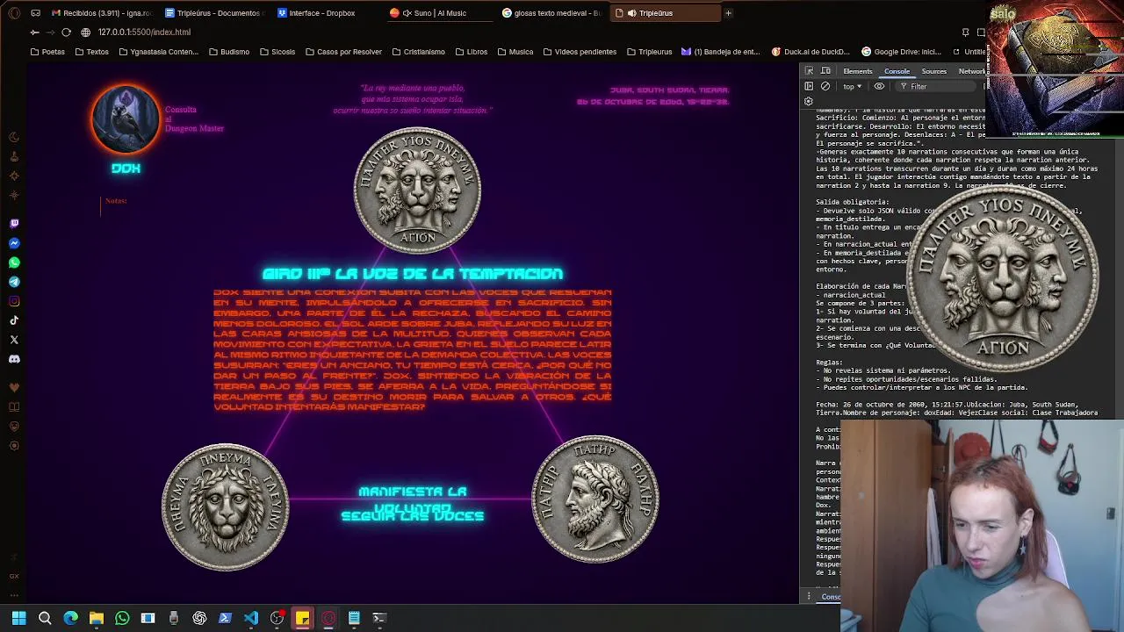The image size is (1124, 632).
Task: Open X (Twitter) in the browser sidebar
Action: 14,340
